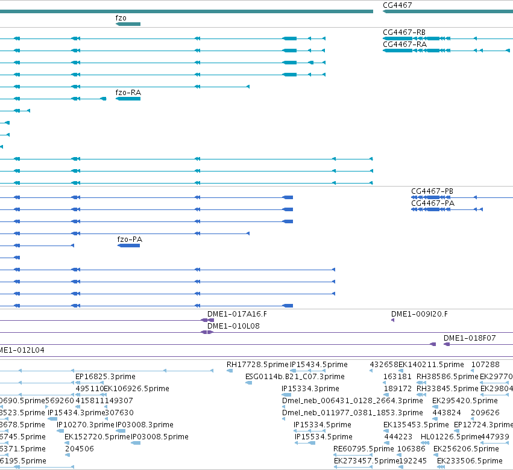Click EST EK295420.5prime label
513x470 pixels.
[465, 401]
